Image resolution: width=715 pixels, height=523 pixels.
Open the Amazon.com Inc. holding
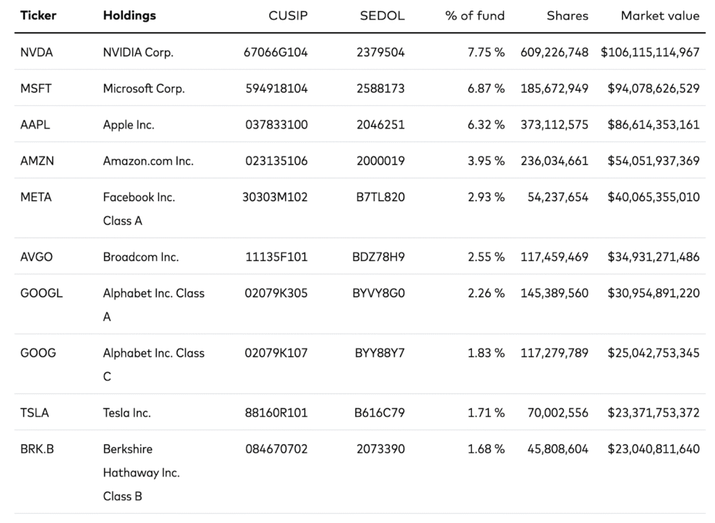click(x=148, y=161)
